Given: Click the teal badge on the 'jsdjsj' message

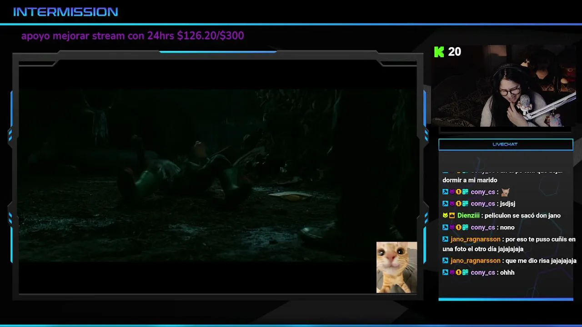Looking at the screenshot, I should pos(465,204).
